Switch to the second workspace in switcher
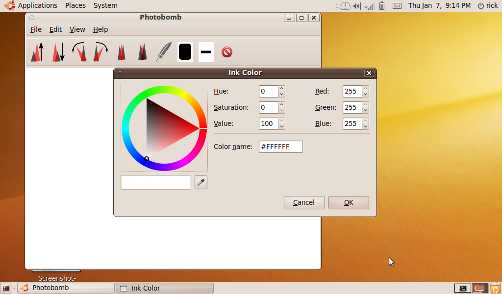Viewport: 502px width, 294px height. 479,288
